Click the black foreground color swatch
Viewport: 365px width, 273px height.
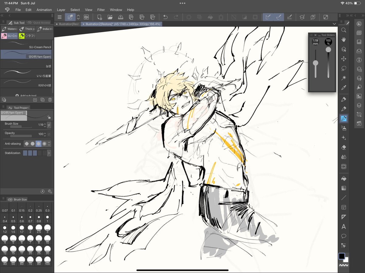(x=341, y=257)
